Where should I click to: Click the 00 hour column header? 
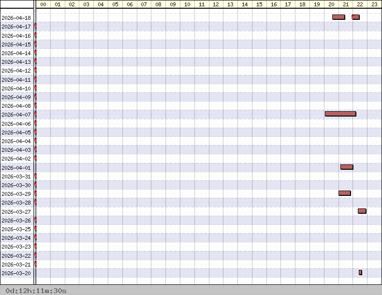(x=43, y=4)
